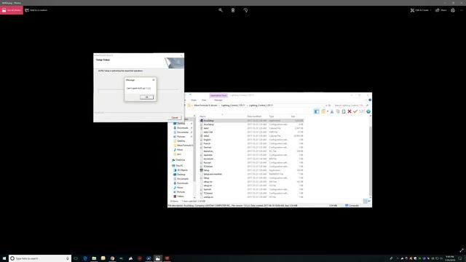Image resolution: width=466 pixels, height=262 pixels.
Task: Click the Explorer search box
Action: [x=351, y=105]
